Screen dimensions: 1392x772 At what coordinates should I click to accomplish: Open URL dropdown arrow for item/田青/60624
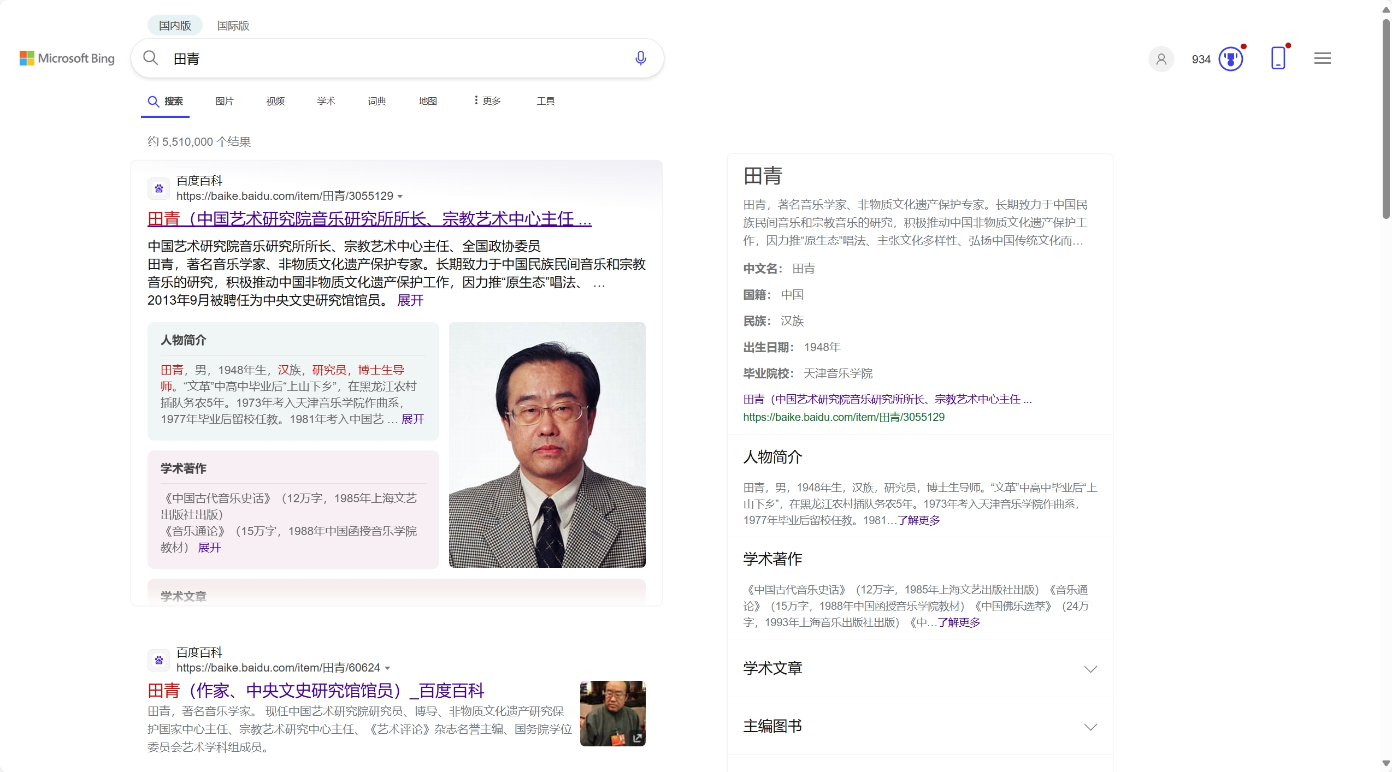pos(387,668)
